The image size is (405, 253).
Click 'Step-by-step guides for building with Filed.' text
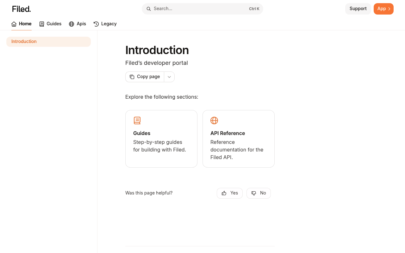(x=160, y=146)
